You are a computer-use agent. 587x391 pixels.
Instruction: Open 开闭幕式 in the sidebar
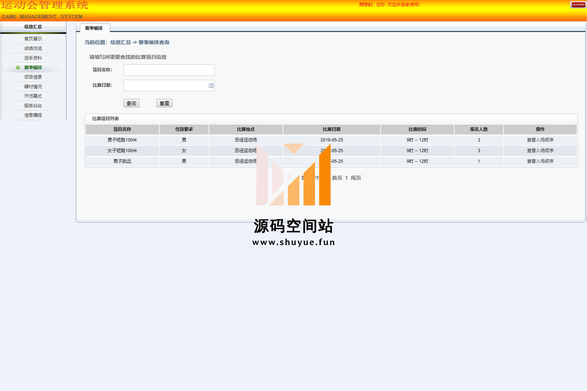point(33,96)
